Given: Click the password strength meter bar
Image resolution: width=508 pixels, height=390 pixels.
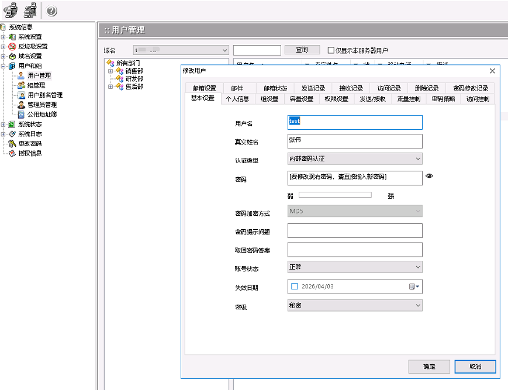Looking at the screenshot, I should coord(336,194).
